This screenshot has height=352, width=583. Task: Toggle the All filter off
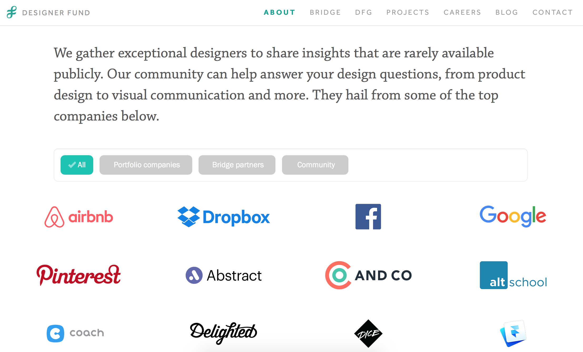tap(77, 165)
